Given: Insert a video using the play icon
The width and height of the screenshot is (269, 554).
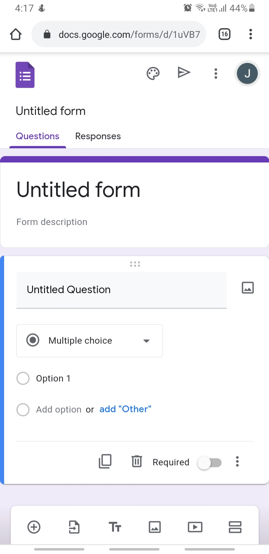Looking at the screenshot, I should coord(195,527).
